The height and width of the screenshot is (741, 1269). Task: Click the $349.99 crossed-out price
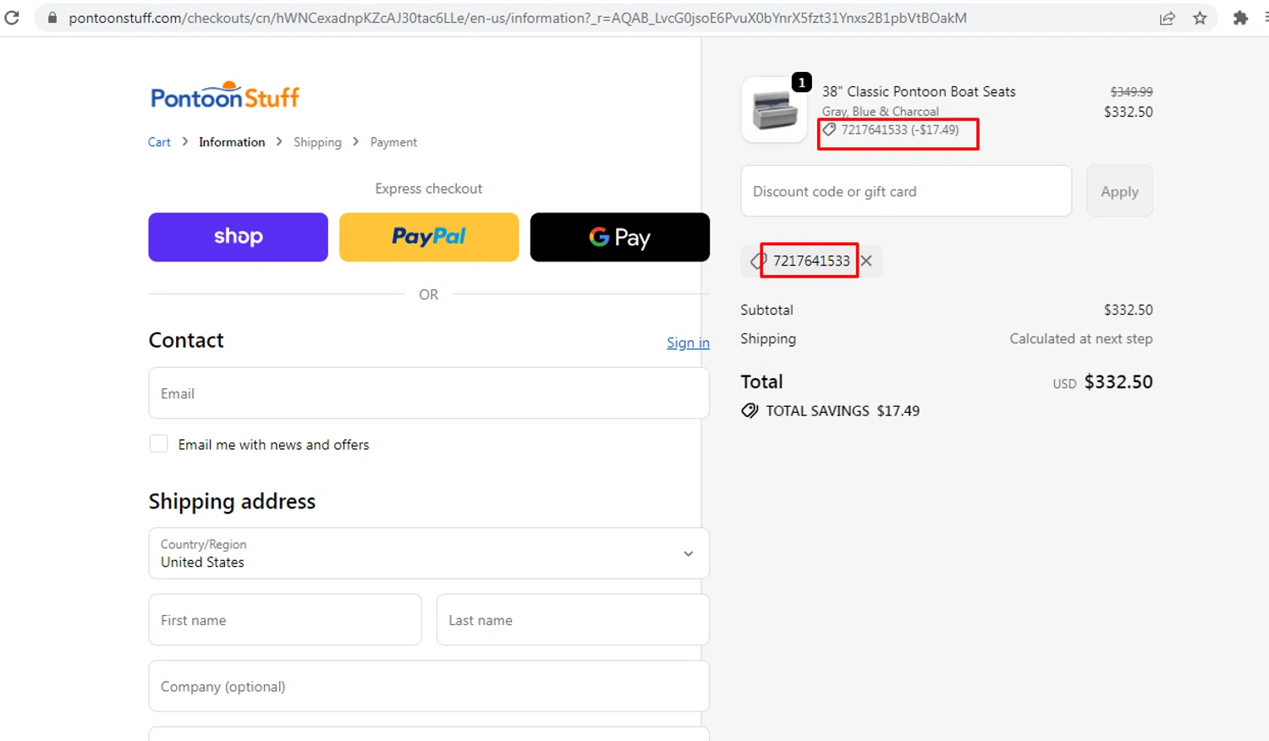point(1131,91)
